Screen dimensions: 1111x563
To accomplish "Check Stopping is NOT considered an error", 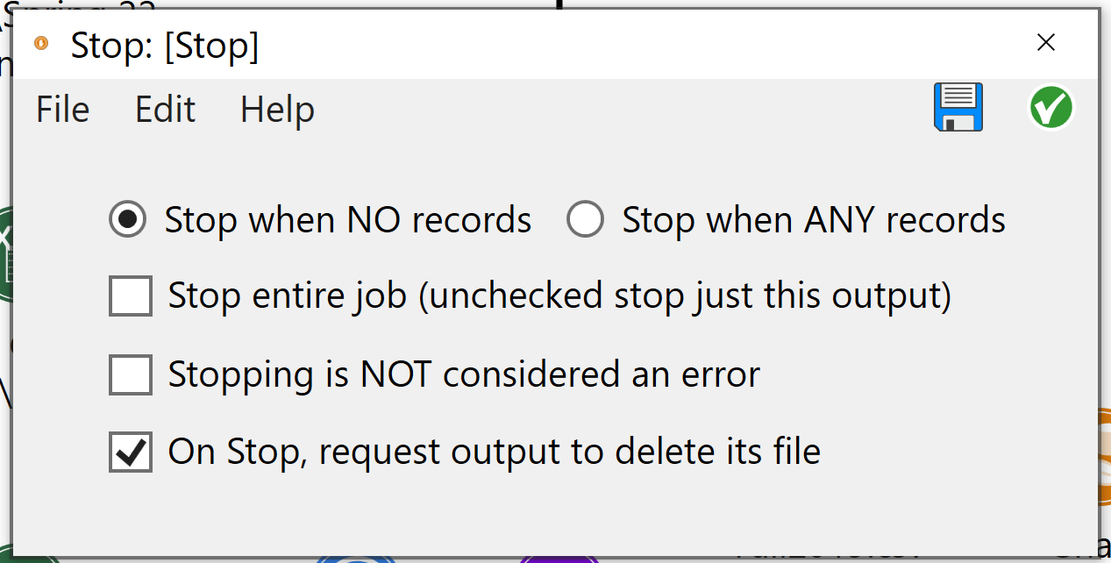I will click(131, 374).
